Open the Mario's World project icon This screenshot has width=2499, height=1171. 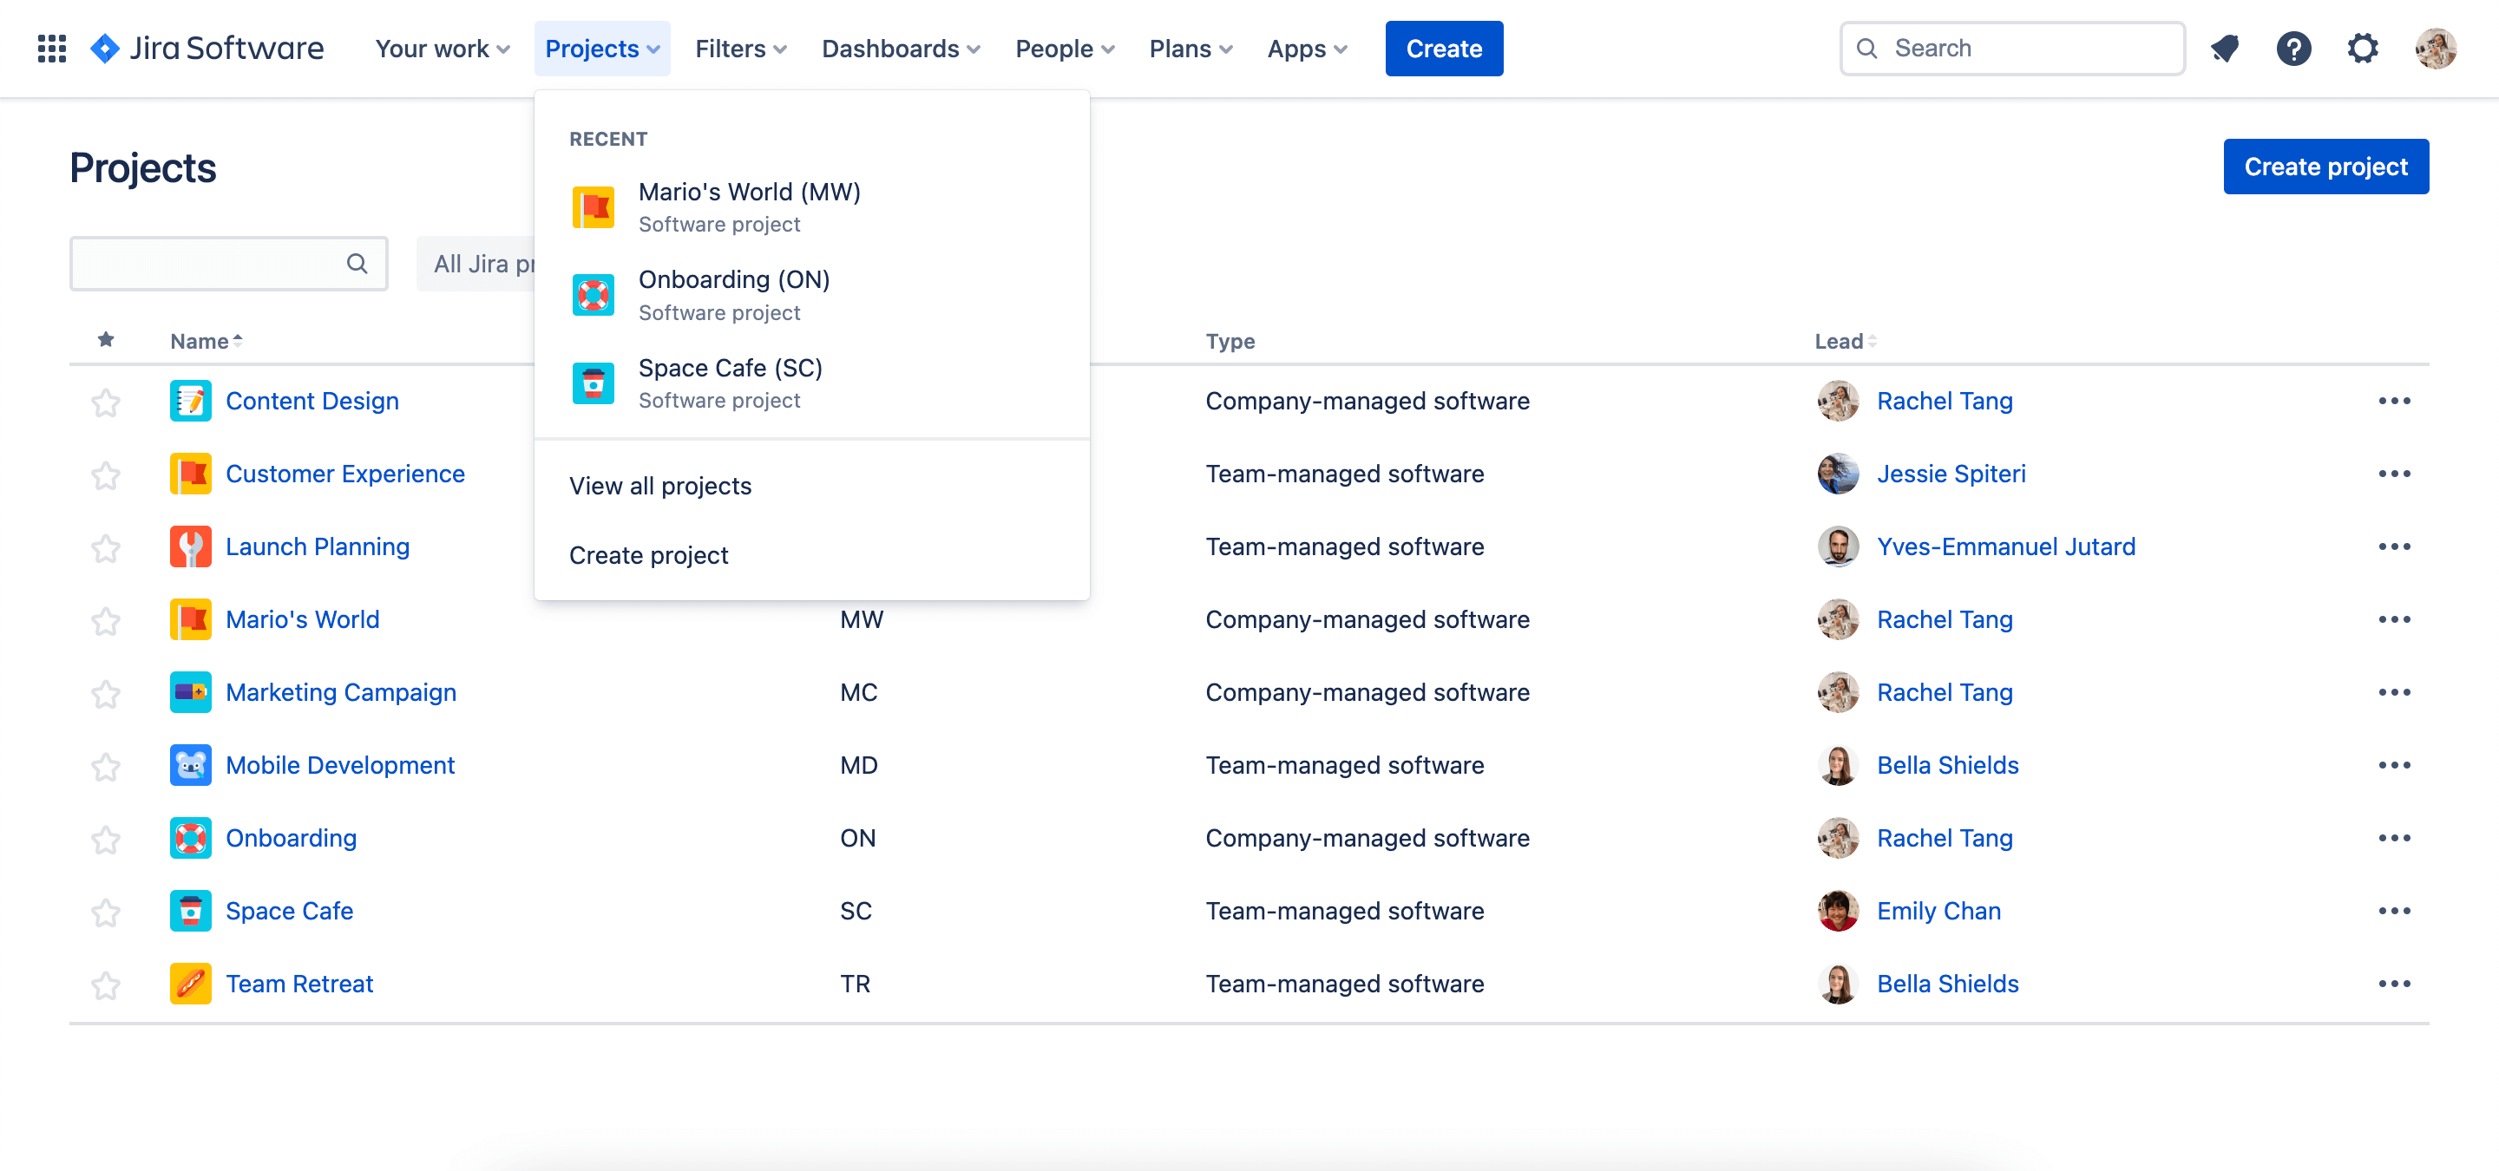(594, 206)
